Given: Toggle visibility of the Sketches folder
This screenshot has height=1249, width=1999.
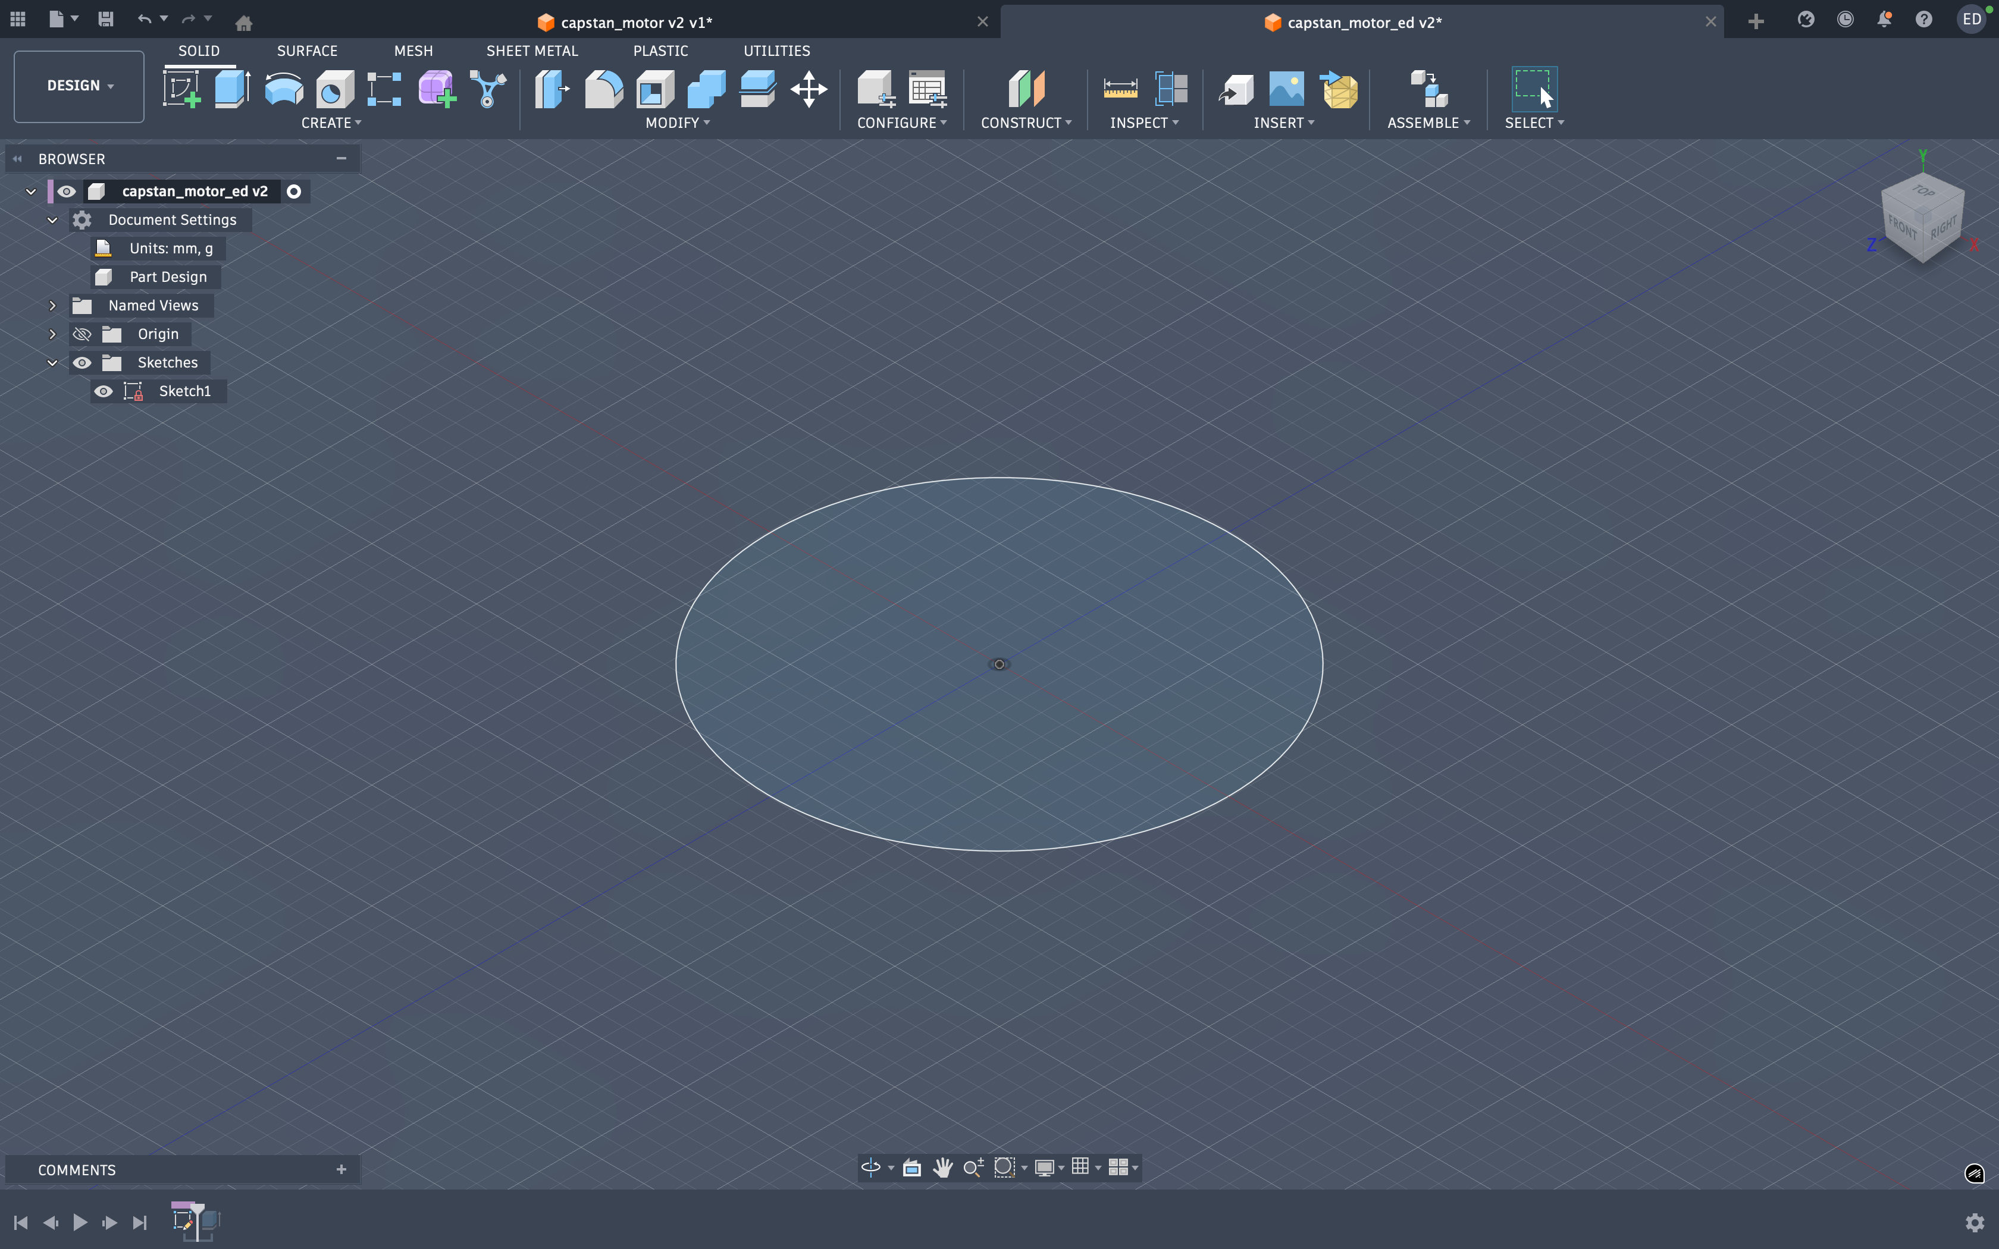Looking at the screenshot, I should coord(82,363).
